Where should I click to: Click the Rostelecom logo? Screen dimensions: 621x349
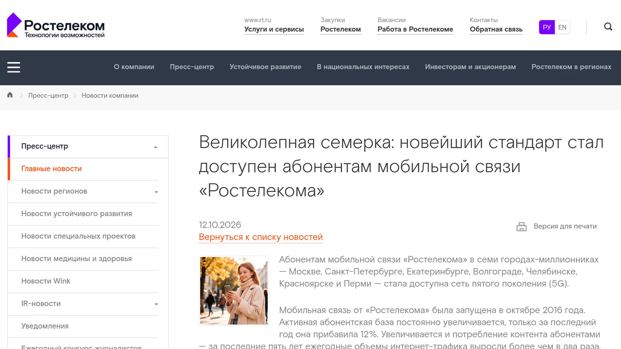pos(56,25)
